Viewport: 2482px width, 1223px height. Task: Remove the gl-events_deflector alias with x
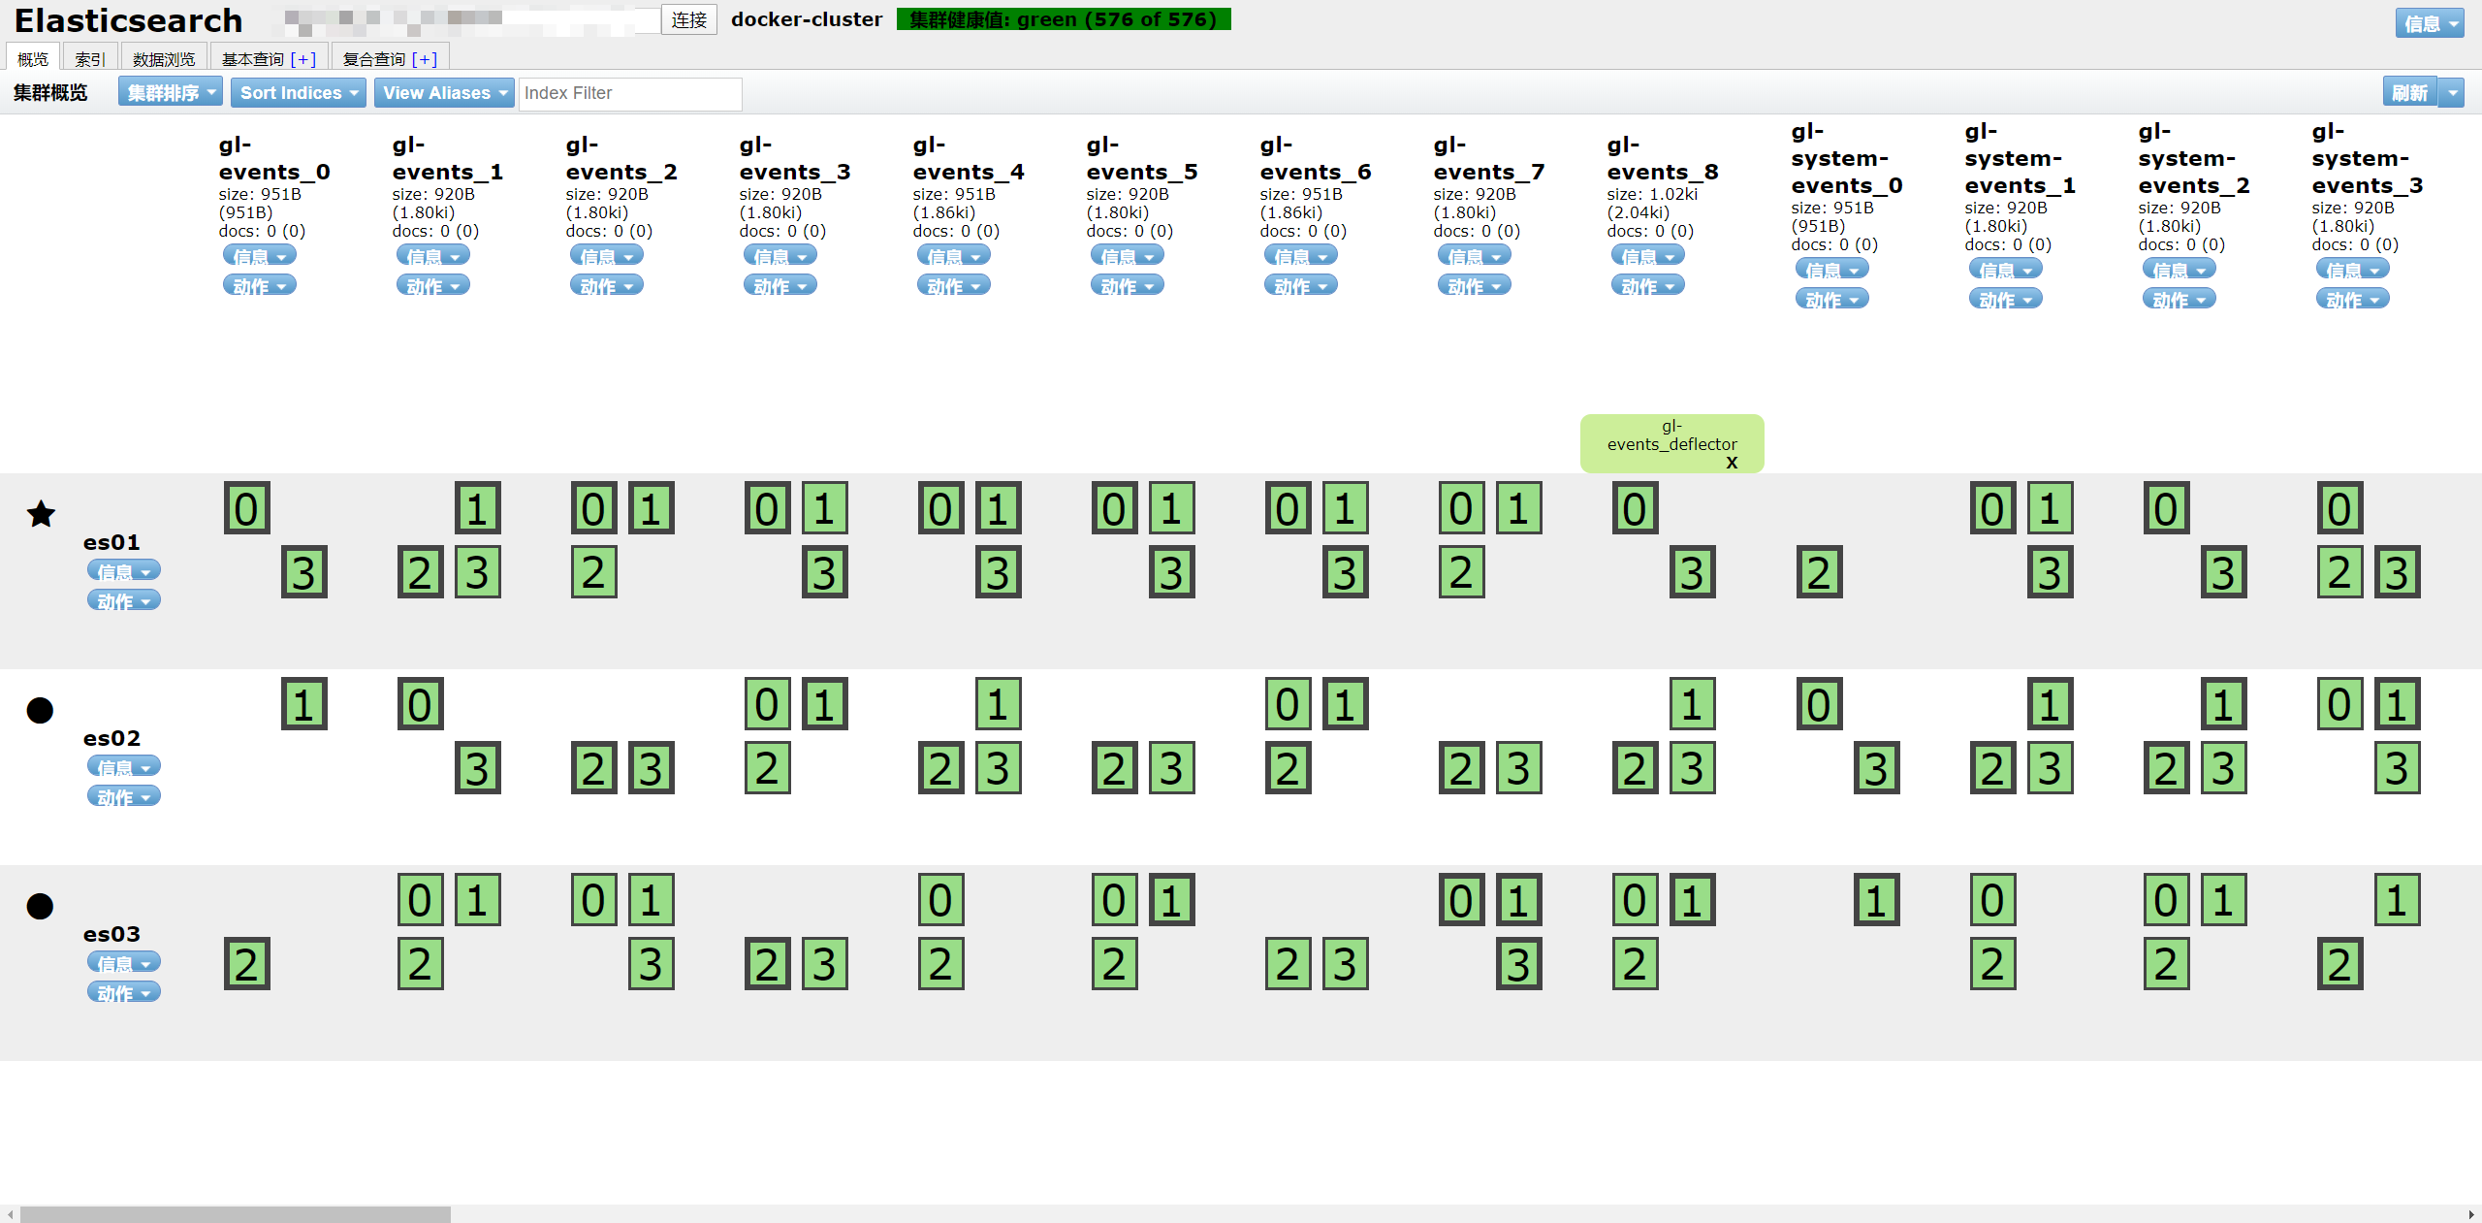coord(1732,463)
